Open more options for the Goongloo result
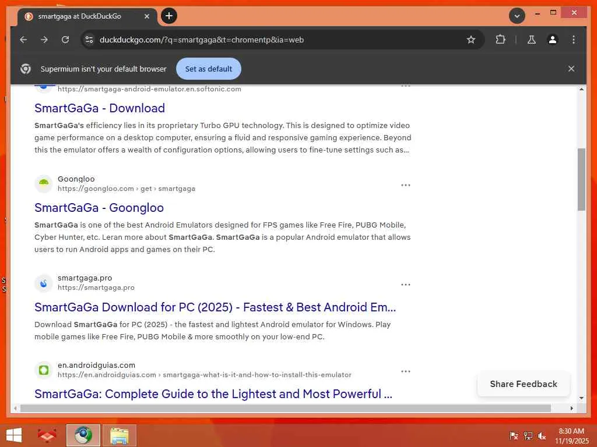The height and width of the screenshot is (447, 597). [406, 185]
